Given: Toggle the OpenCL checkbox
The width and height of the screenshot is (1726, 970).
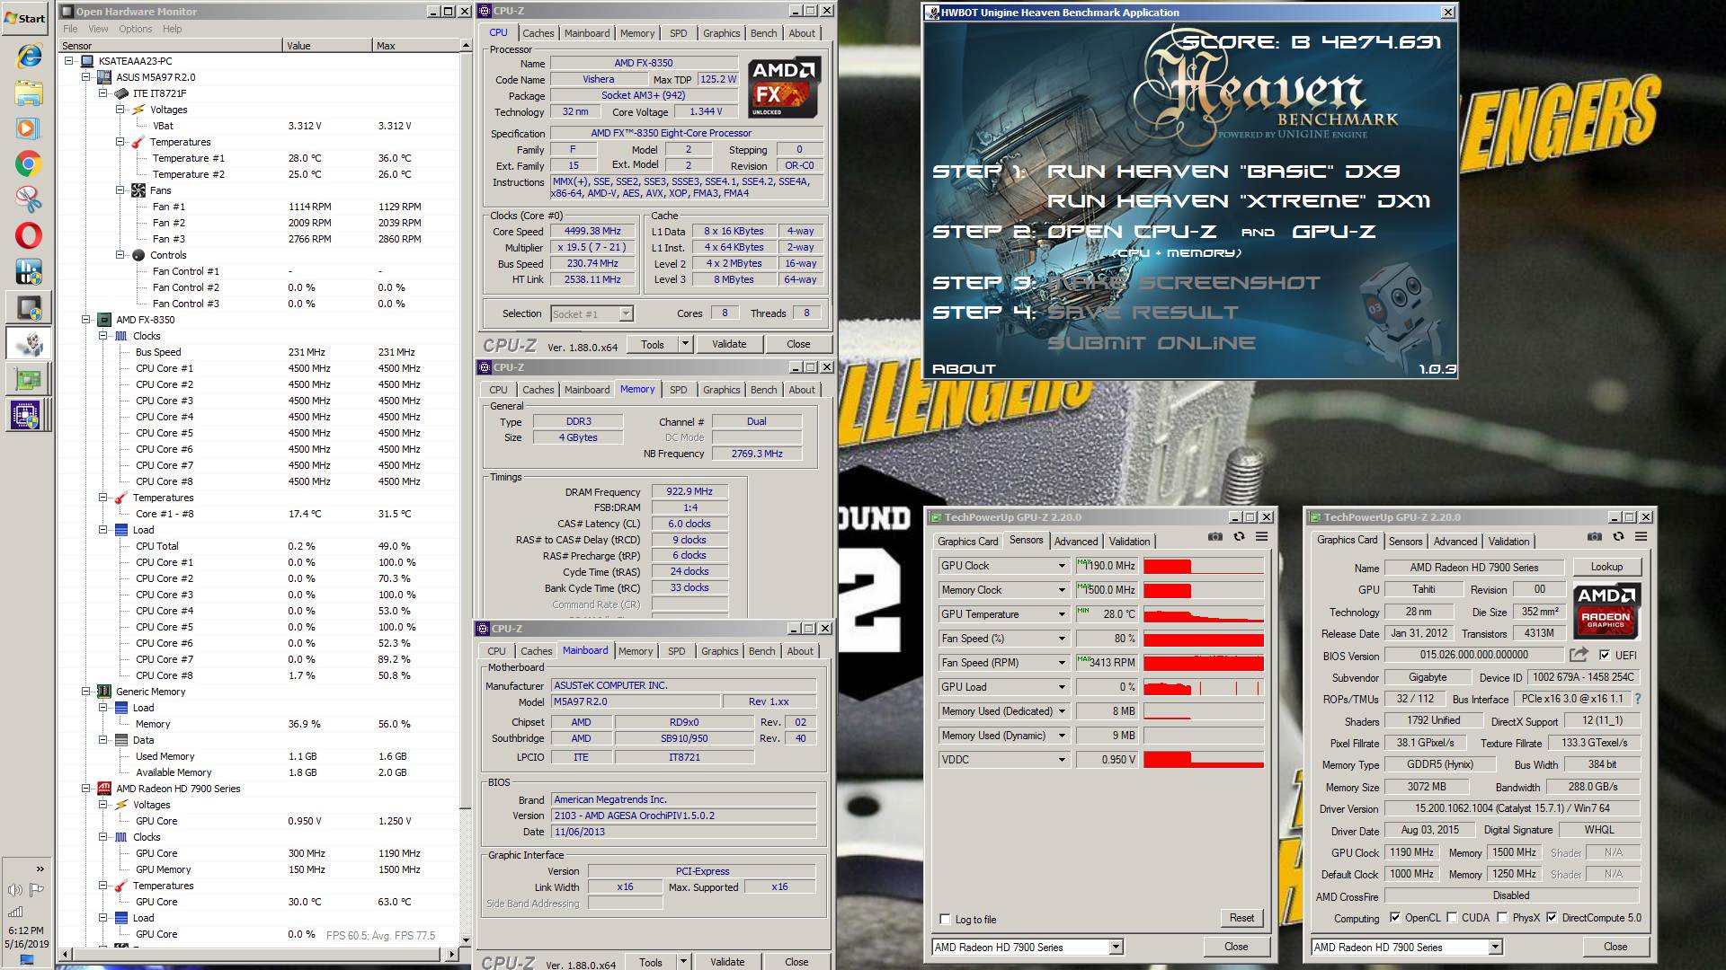Looking at the screenshot, I should 1395,918.
